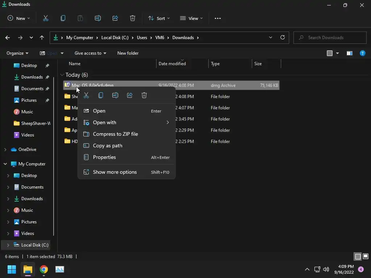The image size is (371, 278).
Task: Switch to details view in status bar
Action: (x=358, y=256)
